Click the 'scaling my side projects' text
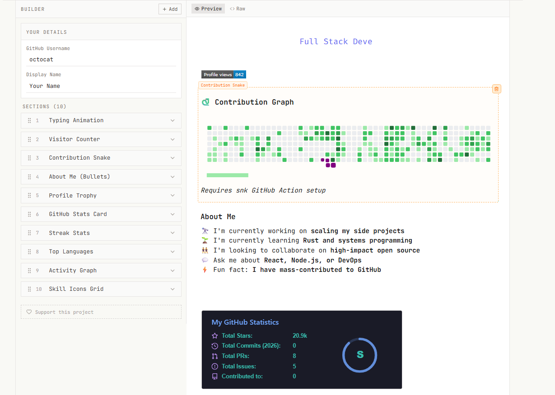The height and width of the screenshot is (395, 555). [x=358, y=231]
